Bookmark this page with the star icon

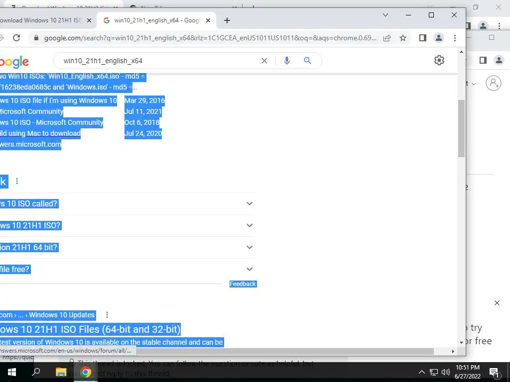(x=402, y=38)
